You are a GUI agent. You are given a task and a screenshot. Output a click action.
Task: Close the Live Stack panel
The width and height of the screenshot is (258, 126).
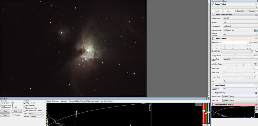click(209, 99)
